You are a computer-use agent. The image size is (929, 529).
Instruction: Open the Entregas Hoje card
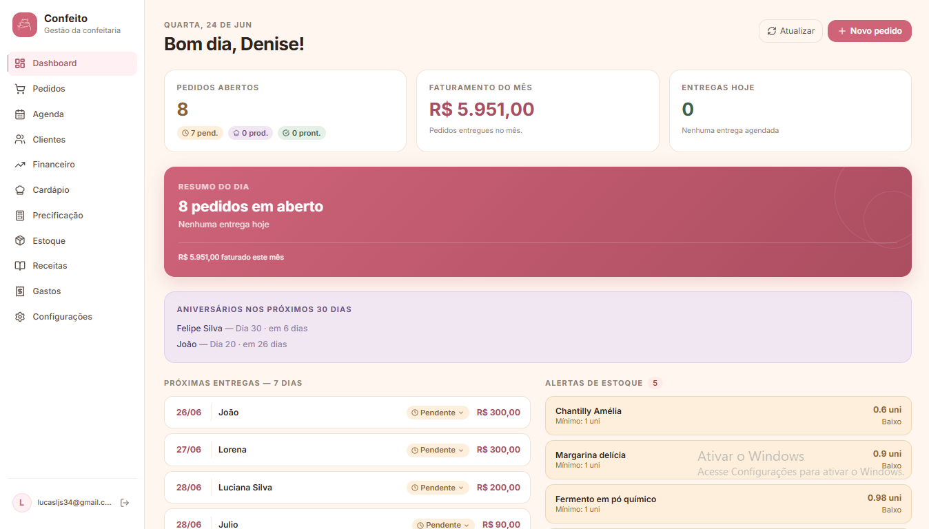(x=790, y=110)
